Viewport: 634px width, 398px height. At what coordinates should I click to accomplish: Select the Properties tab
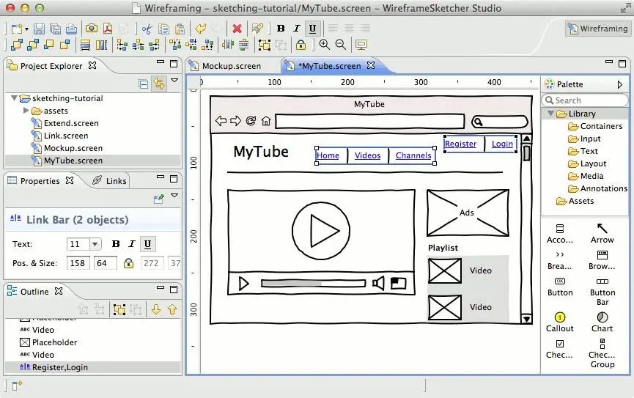[x=40, y=181]
